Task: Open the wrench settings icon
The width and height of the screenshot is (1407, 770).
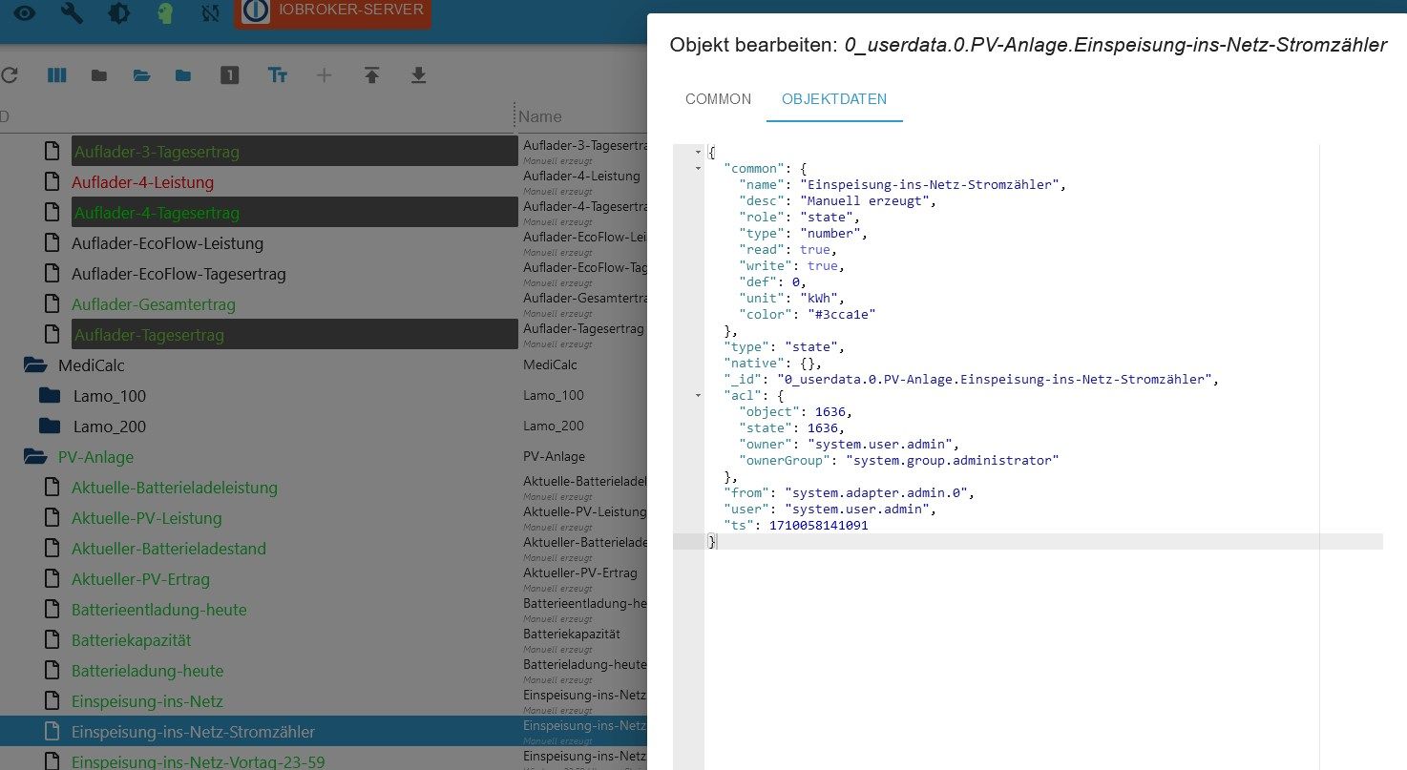Action: [x=72, y=13]
